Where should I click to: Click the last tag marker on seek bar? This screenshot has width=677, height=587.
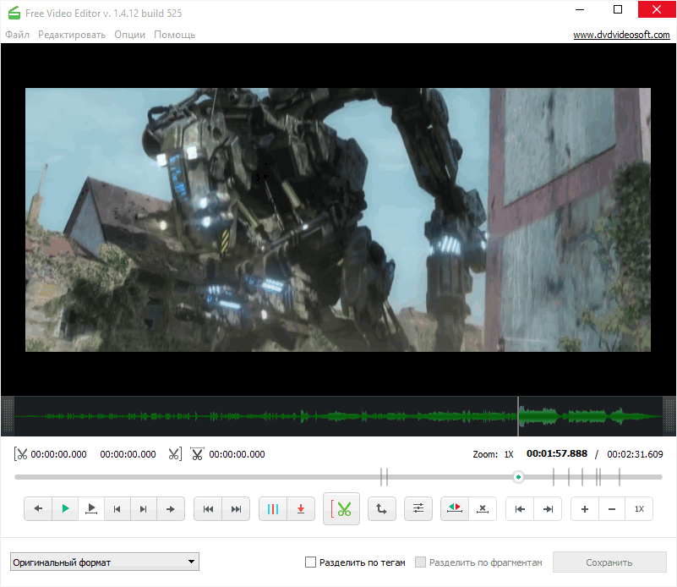(x=620, y=477)
